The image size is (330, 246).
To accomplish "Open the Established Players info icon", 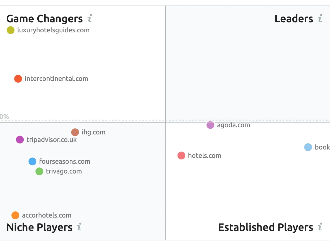I will coord(320,227).
